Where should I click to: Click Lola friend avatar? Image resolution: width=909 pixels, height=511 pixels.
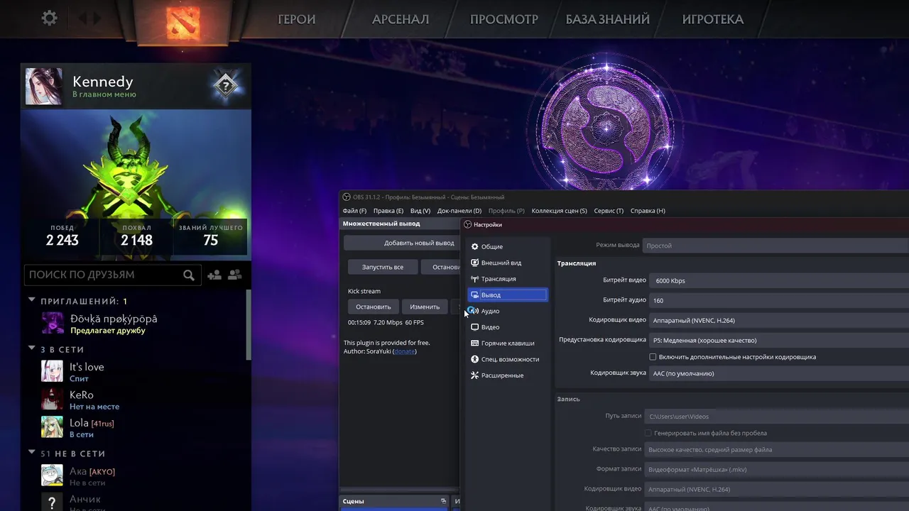click(x=53, y=427)
